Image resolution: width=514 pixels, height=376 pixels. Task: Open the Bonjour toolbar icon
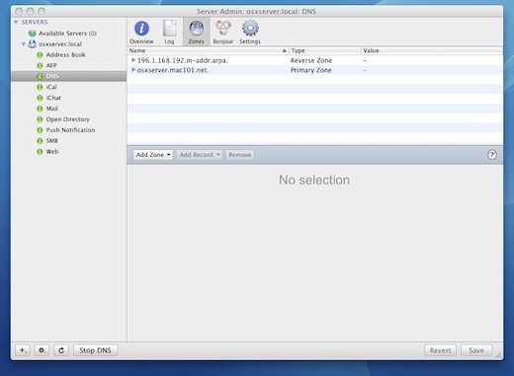[x=223, y=29]
